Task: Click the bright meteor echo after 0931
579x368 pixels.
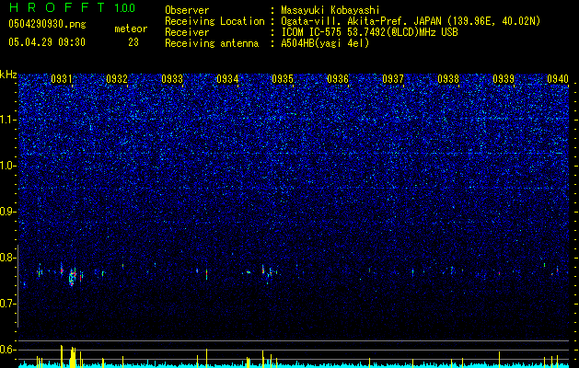Action: (x=73, y=278)
